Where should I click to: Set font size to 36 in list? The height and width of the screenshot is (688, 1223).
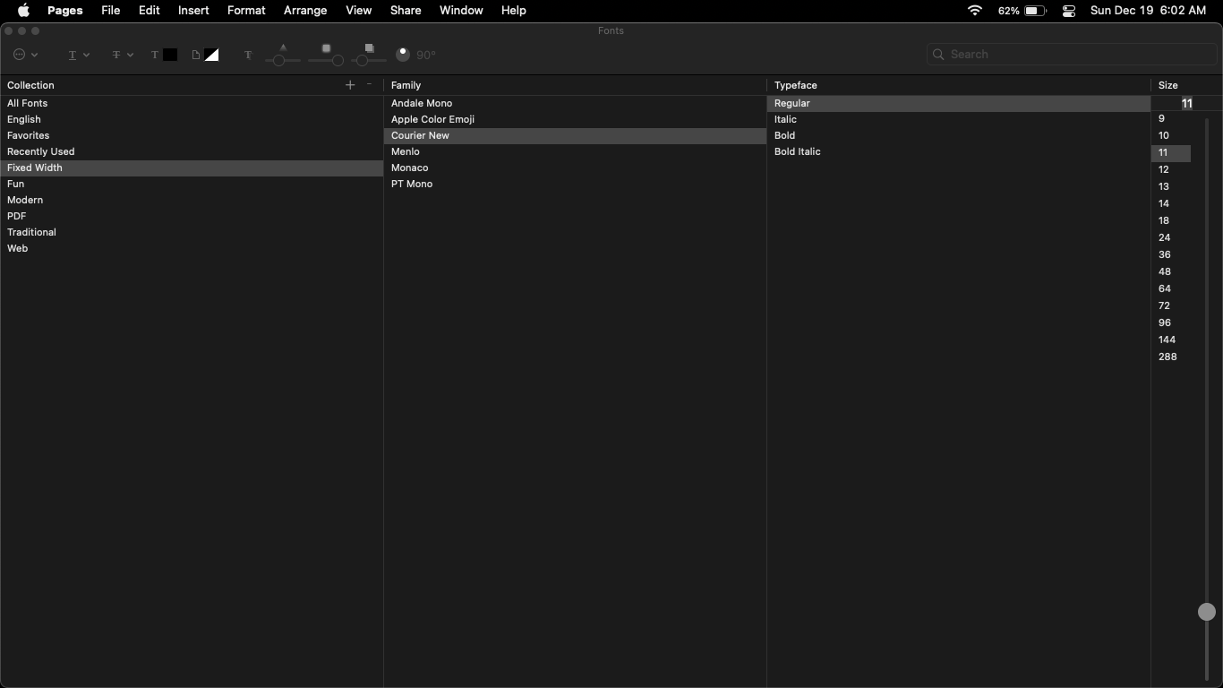[x=1171, y=255]
